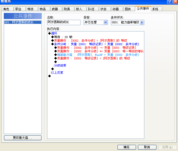Select the 变量操作 *= 变量 [0003] line
The image size is (178, 151).
point(99,51)
